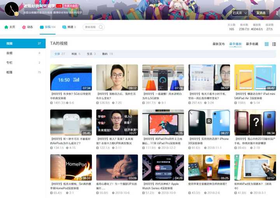Click the magnifier search icon
280x198 pixels.
(101, 27)
